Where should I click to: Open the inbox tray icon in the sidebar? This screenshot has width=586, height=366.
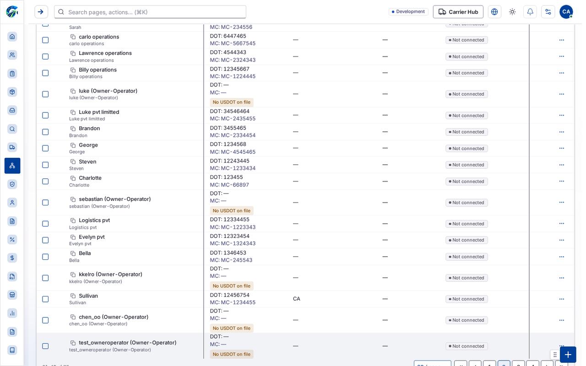[x=12, y=110]
